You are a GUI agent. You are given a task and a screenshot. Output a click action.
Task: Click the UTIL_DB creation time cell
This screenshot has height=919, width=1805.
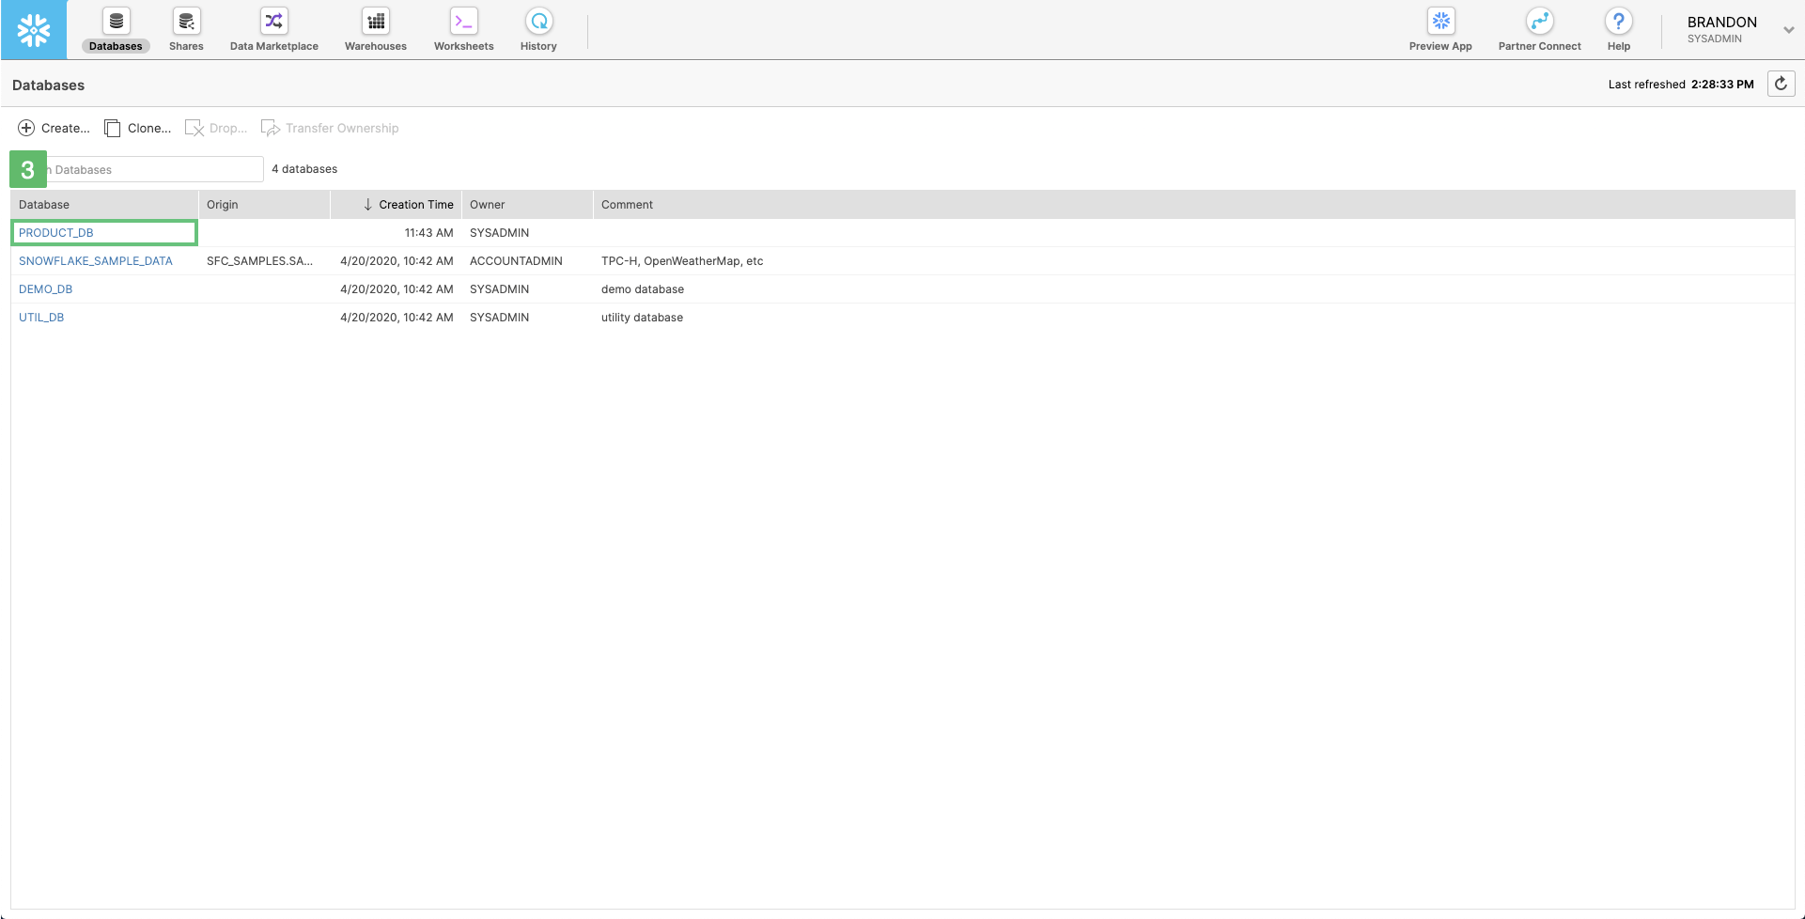coord(397,318)
